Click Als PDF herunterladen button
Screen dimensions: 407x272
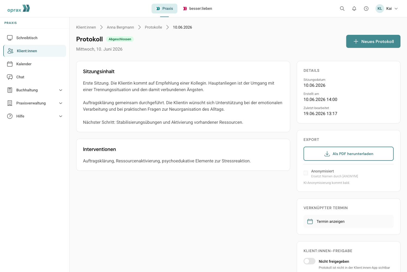pos(349,154)
